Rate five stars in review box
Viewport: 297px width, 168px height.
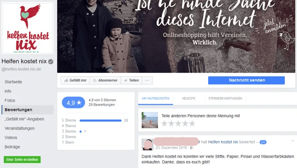point(192,124)
